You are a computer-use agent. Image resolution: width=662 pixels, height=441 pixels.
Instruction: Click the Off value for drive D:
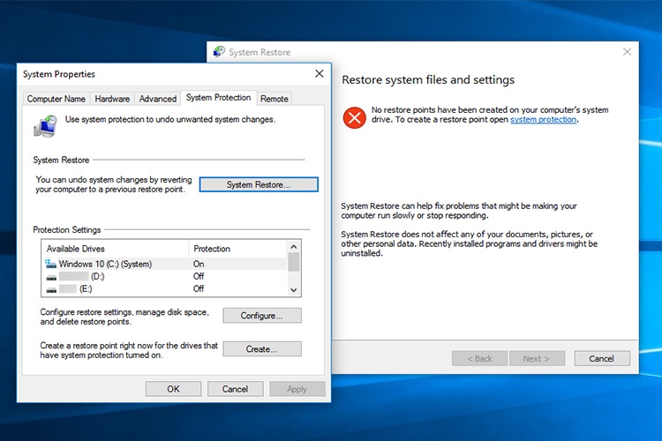tap(199, 276)
